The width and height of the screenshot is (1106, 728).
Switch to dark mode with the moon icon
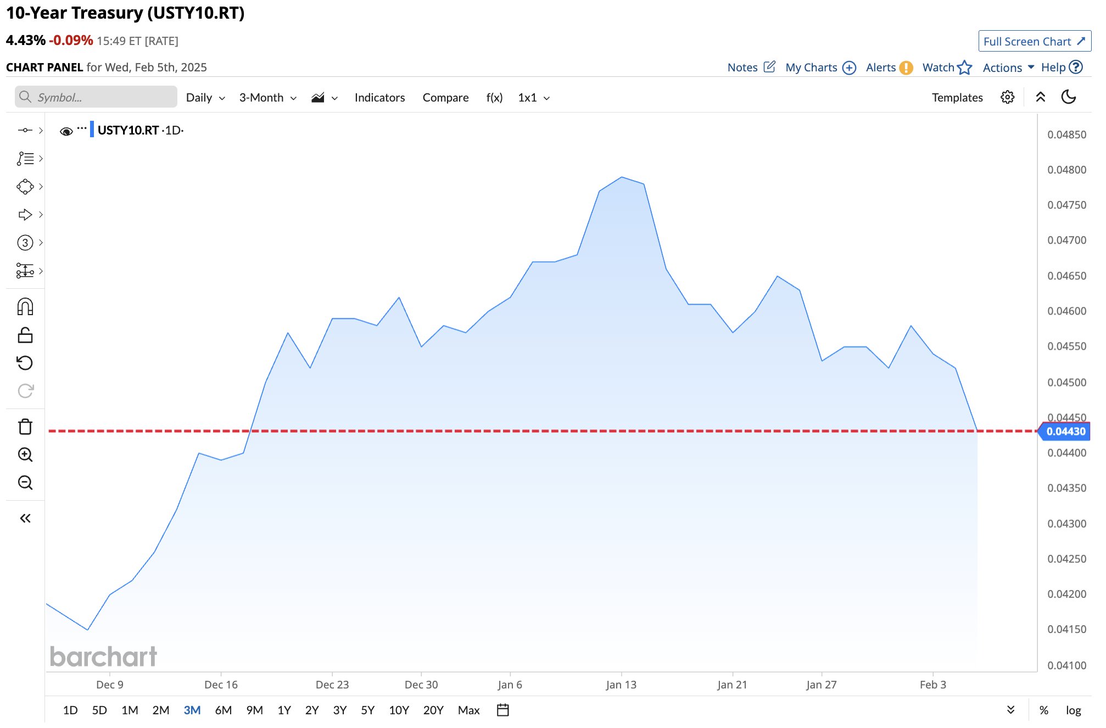tap(1068, 97)
